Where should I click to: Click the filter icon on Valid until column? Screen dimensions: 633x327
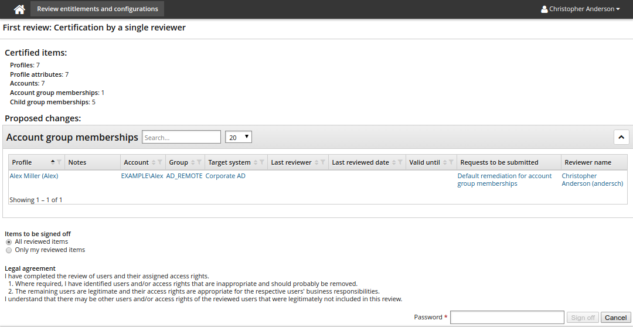[452, 162]
